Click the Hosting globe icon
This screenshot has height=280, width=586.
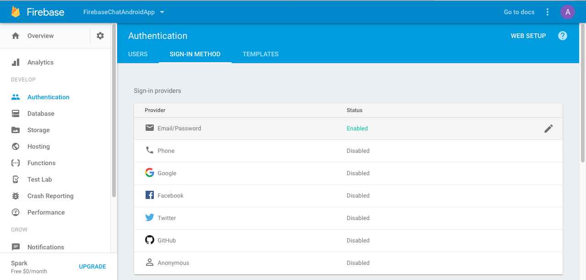click(16, 146)
